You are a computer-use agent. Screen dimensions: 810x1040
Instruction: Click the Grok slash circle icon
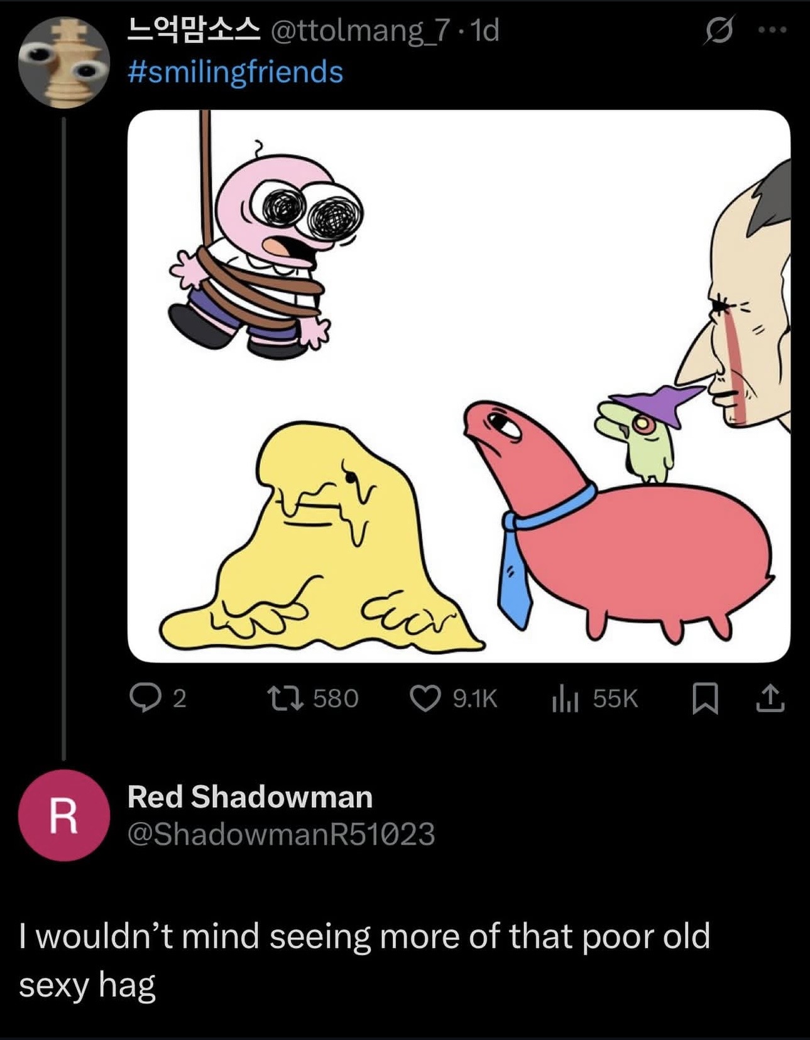pos(718,30)
